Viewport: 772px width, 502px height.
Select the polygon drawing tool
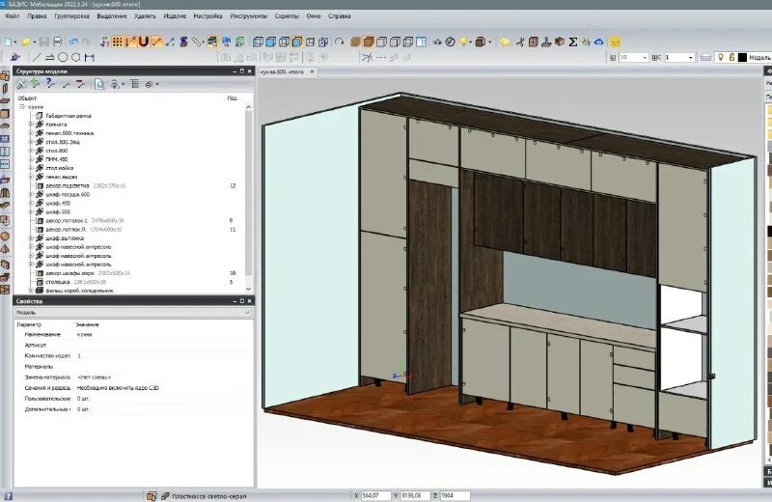click(76, 57)
